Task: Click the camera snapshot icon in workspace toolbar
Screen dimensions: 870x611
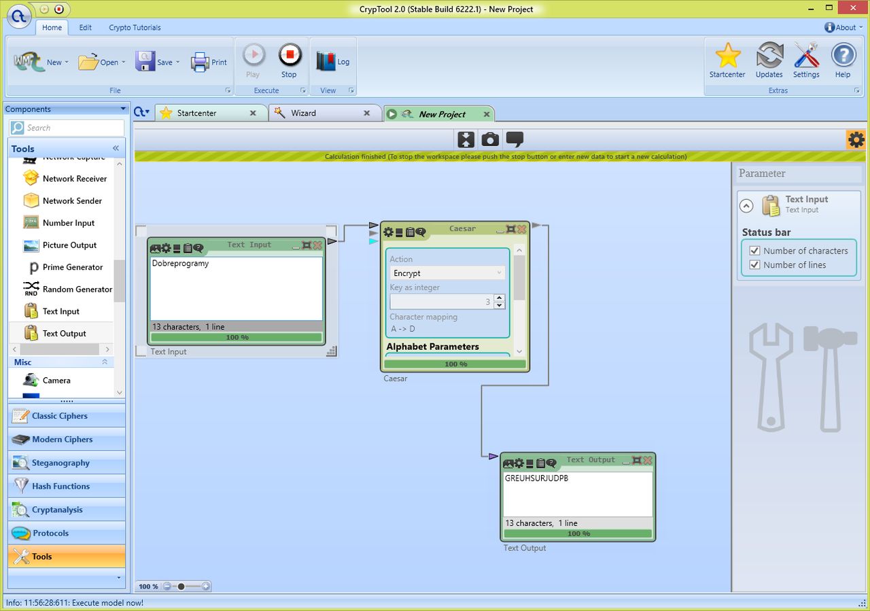Action: [490, 139]
